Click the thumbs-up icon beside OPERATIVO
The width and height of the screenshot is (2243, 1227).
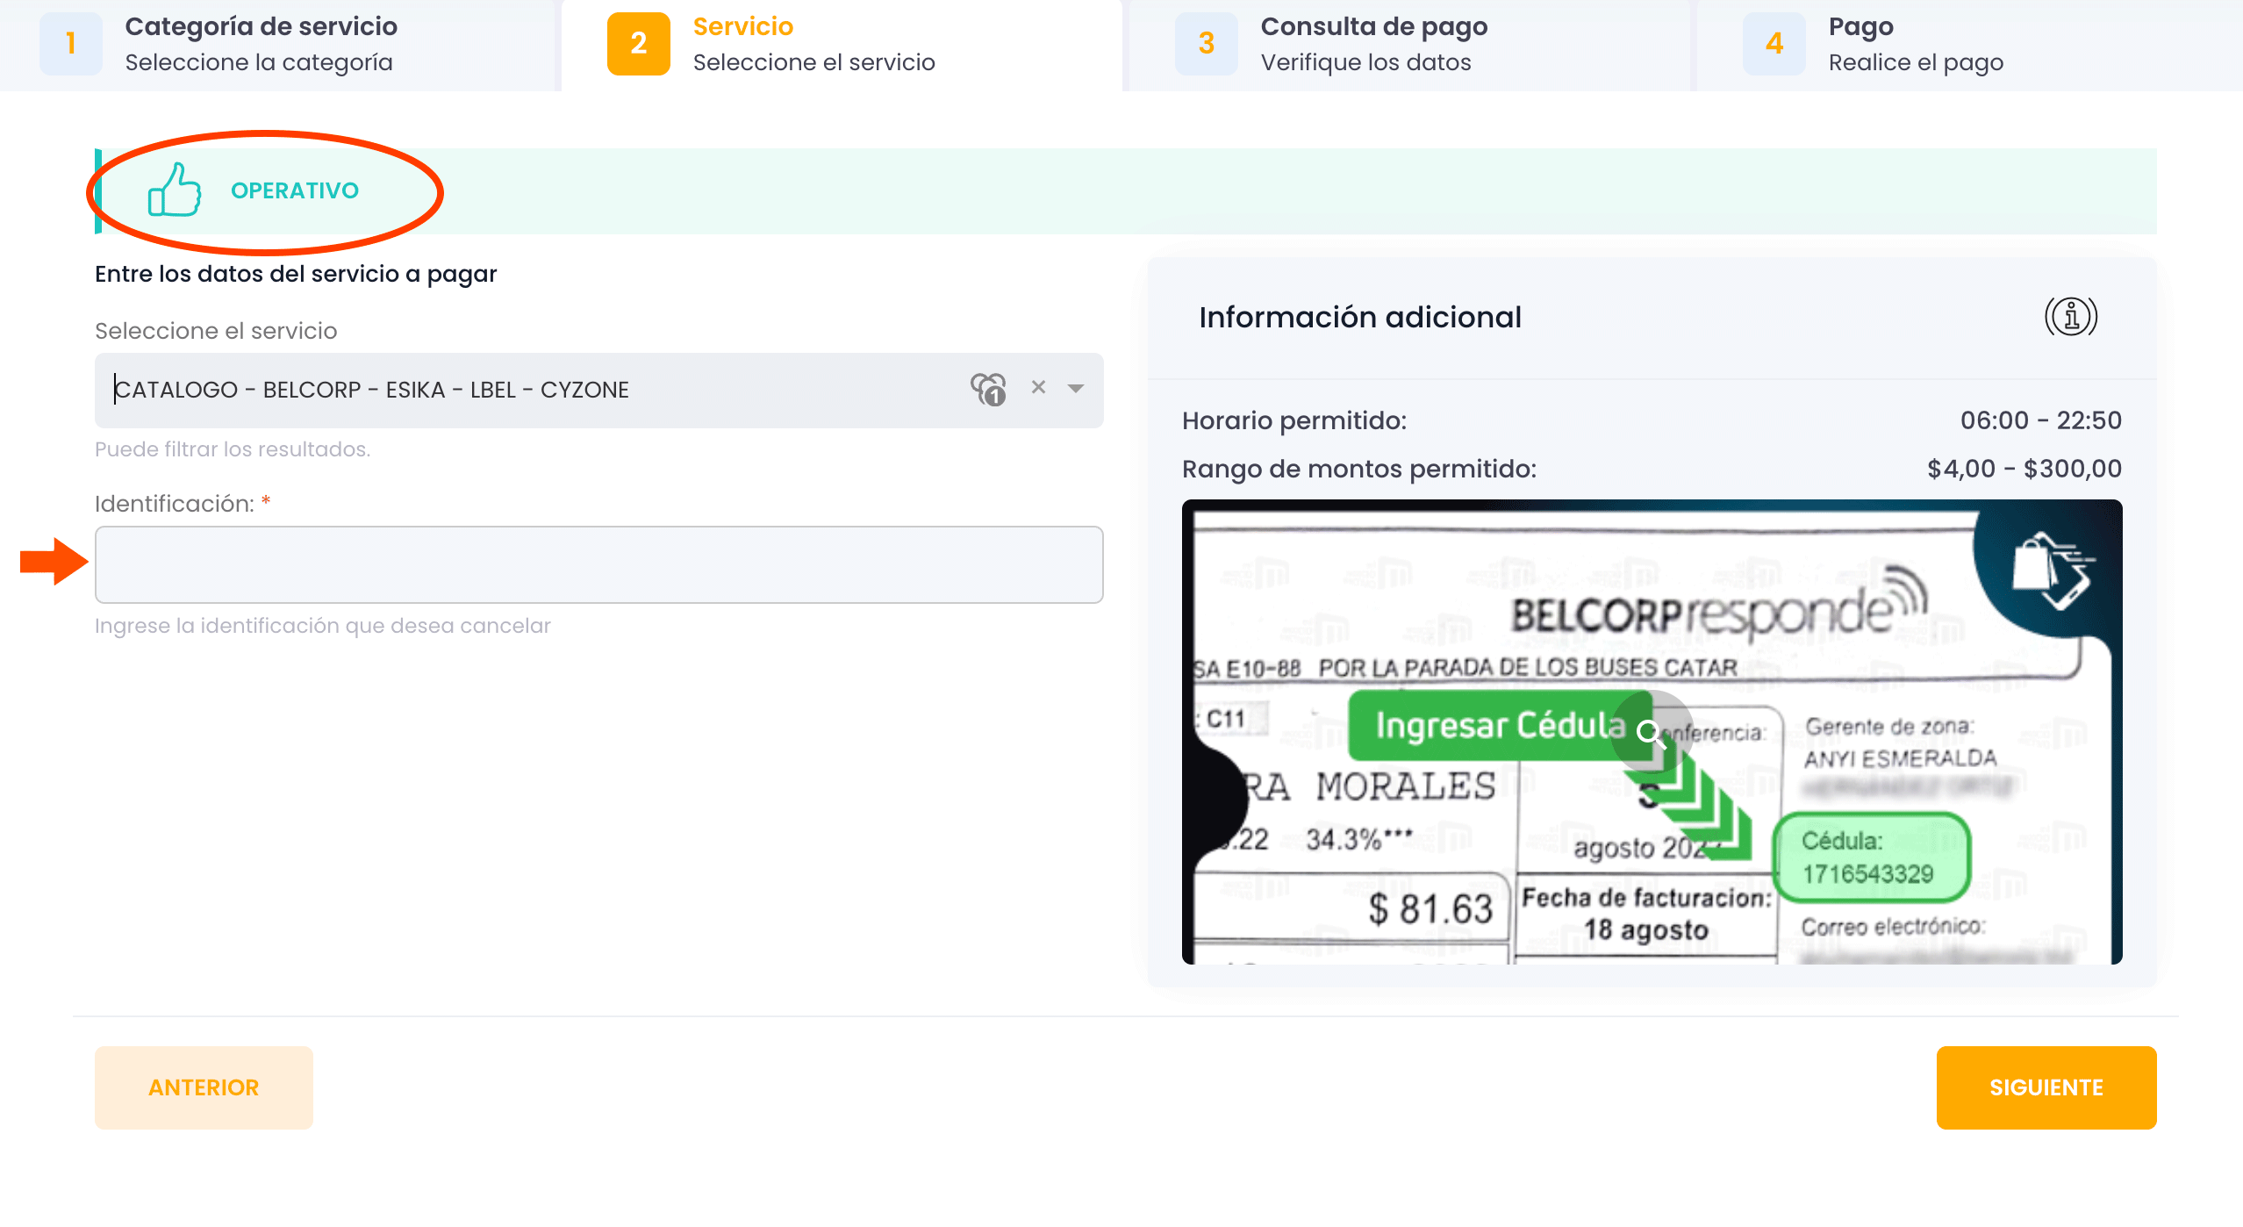174,190
